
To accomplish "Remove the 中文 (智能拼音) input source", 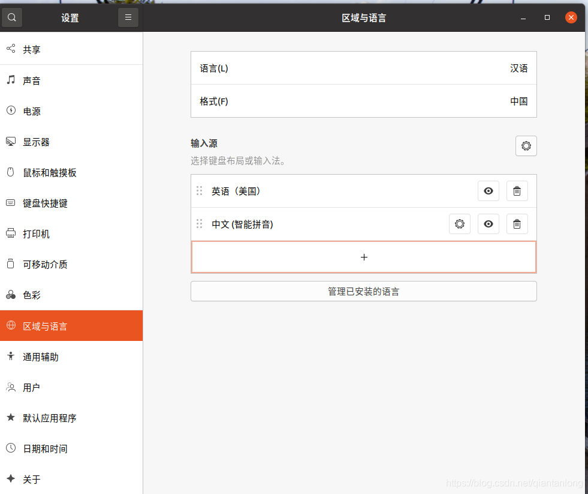I will pyautogui.click(x=517, y=224).
